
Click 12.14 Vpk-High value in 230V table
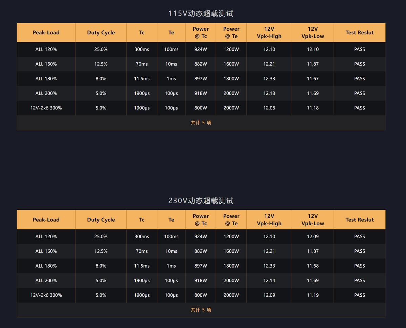269,280
